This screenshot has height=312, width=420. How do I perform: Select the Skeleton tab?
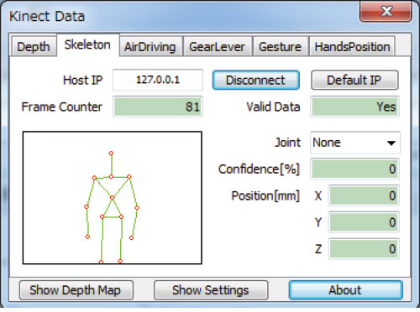[88, 45]
